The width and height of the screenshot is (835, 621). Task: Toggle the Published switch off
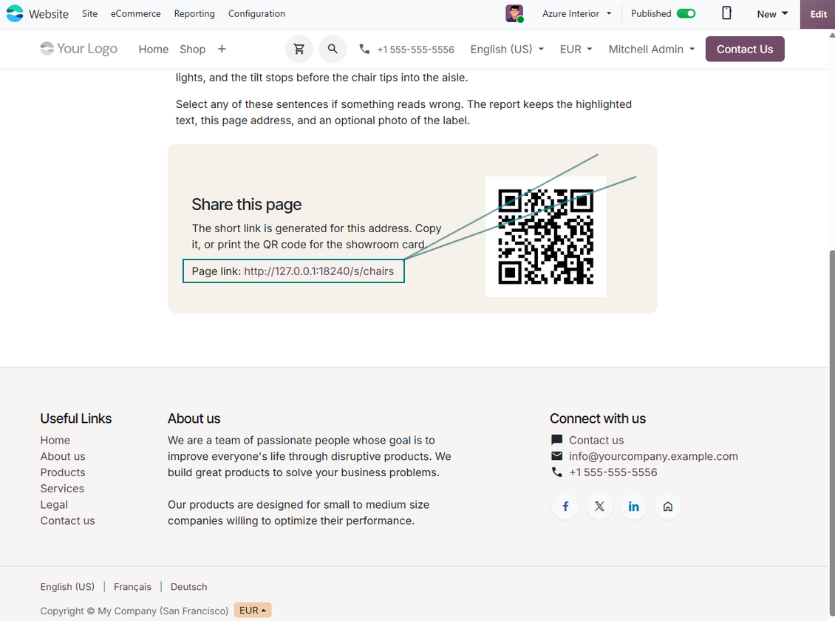[x=686, y=13]
